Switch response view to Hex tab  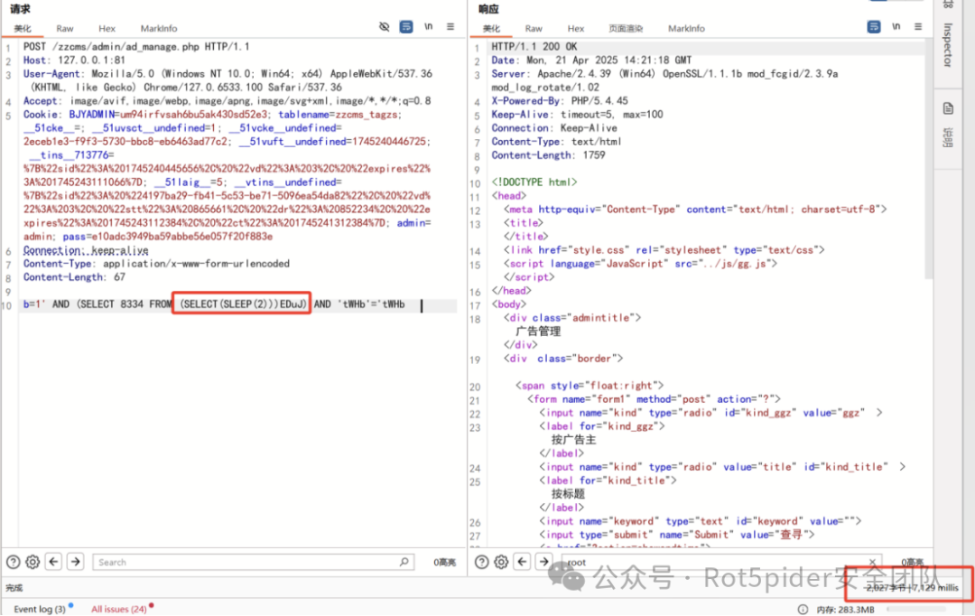tap(576, 29)
